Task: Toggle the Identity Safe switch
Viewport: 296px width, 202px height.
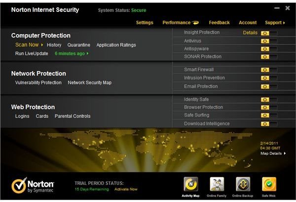Action: point(269,100)
